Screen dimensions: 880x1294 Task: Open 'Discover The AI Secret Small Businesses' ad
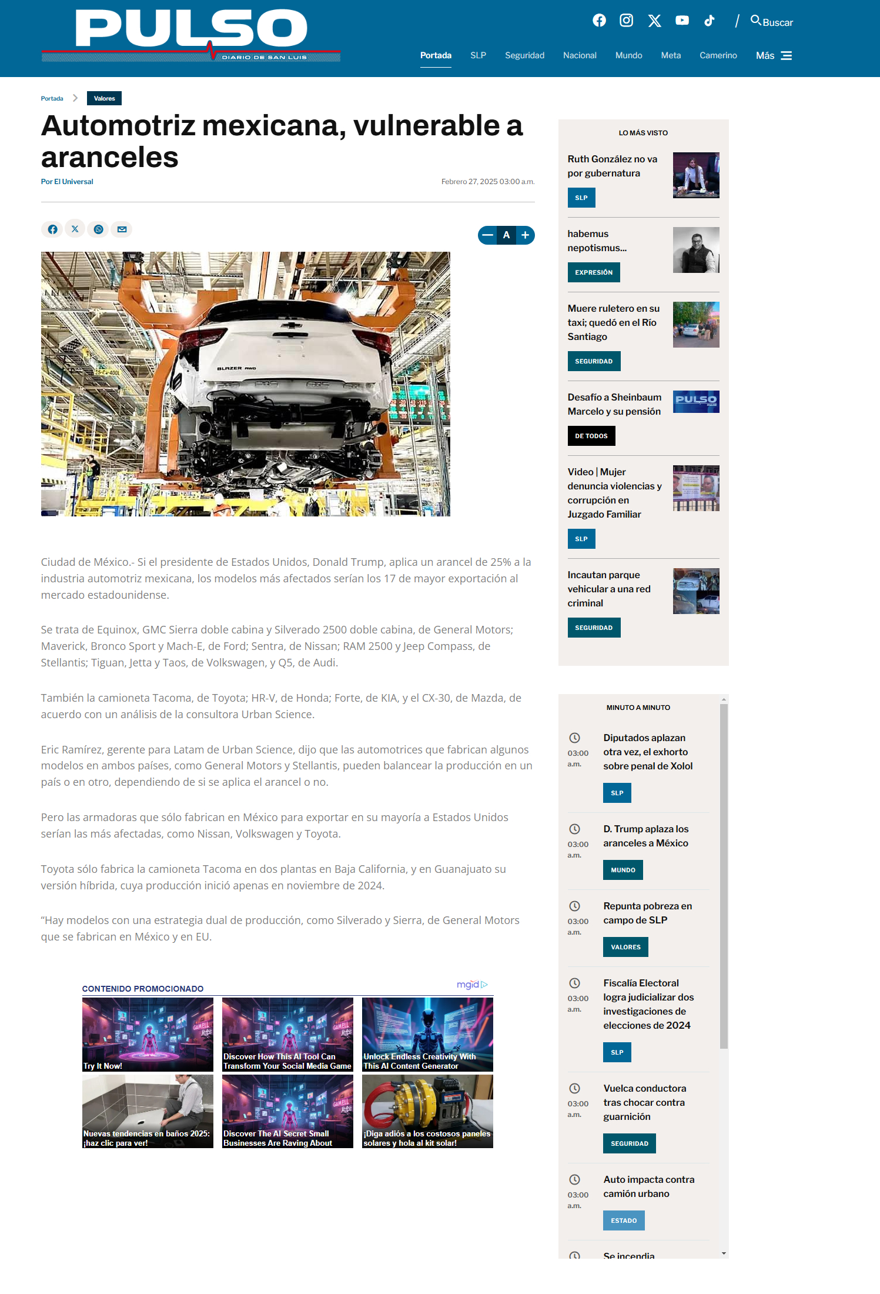(287, 1111)
